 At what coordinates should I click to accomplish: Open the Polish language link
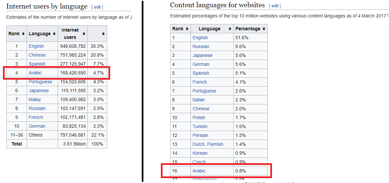point(199,118)
